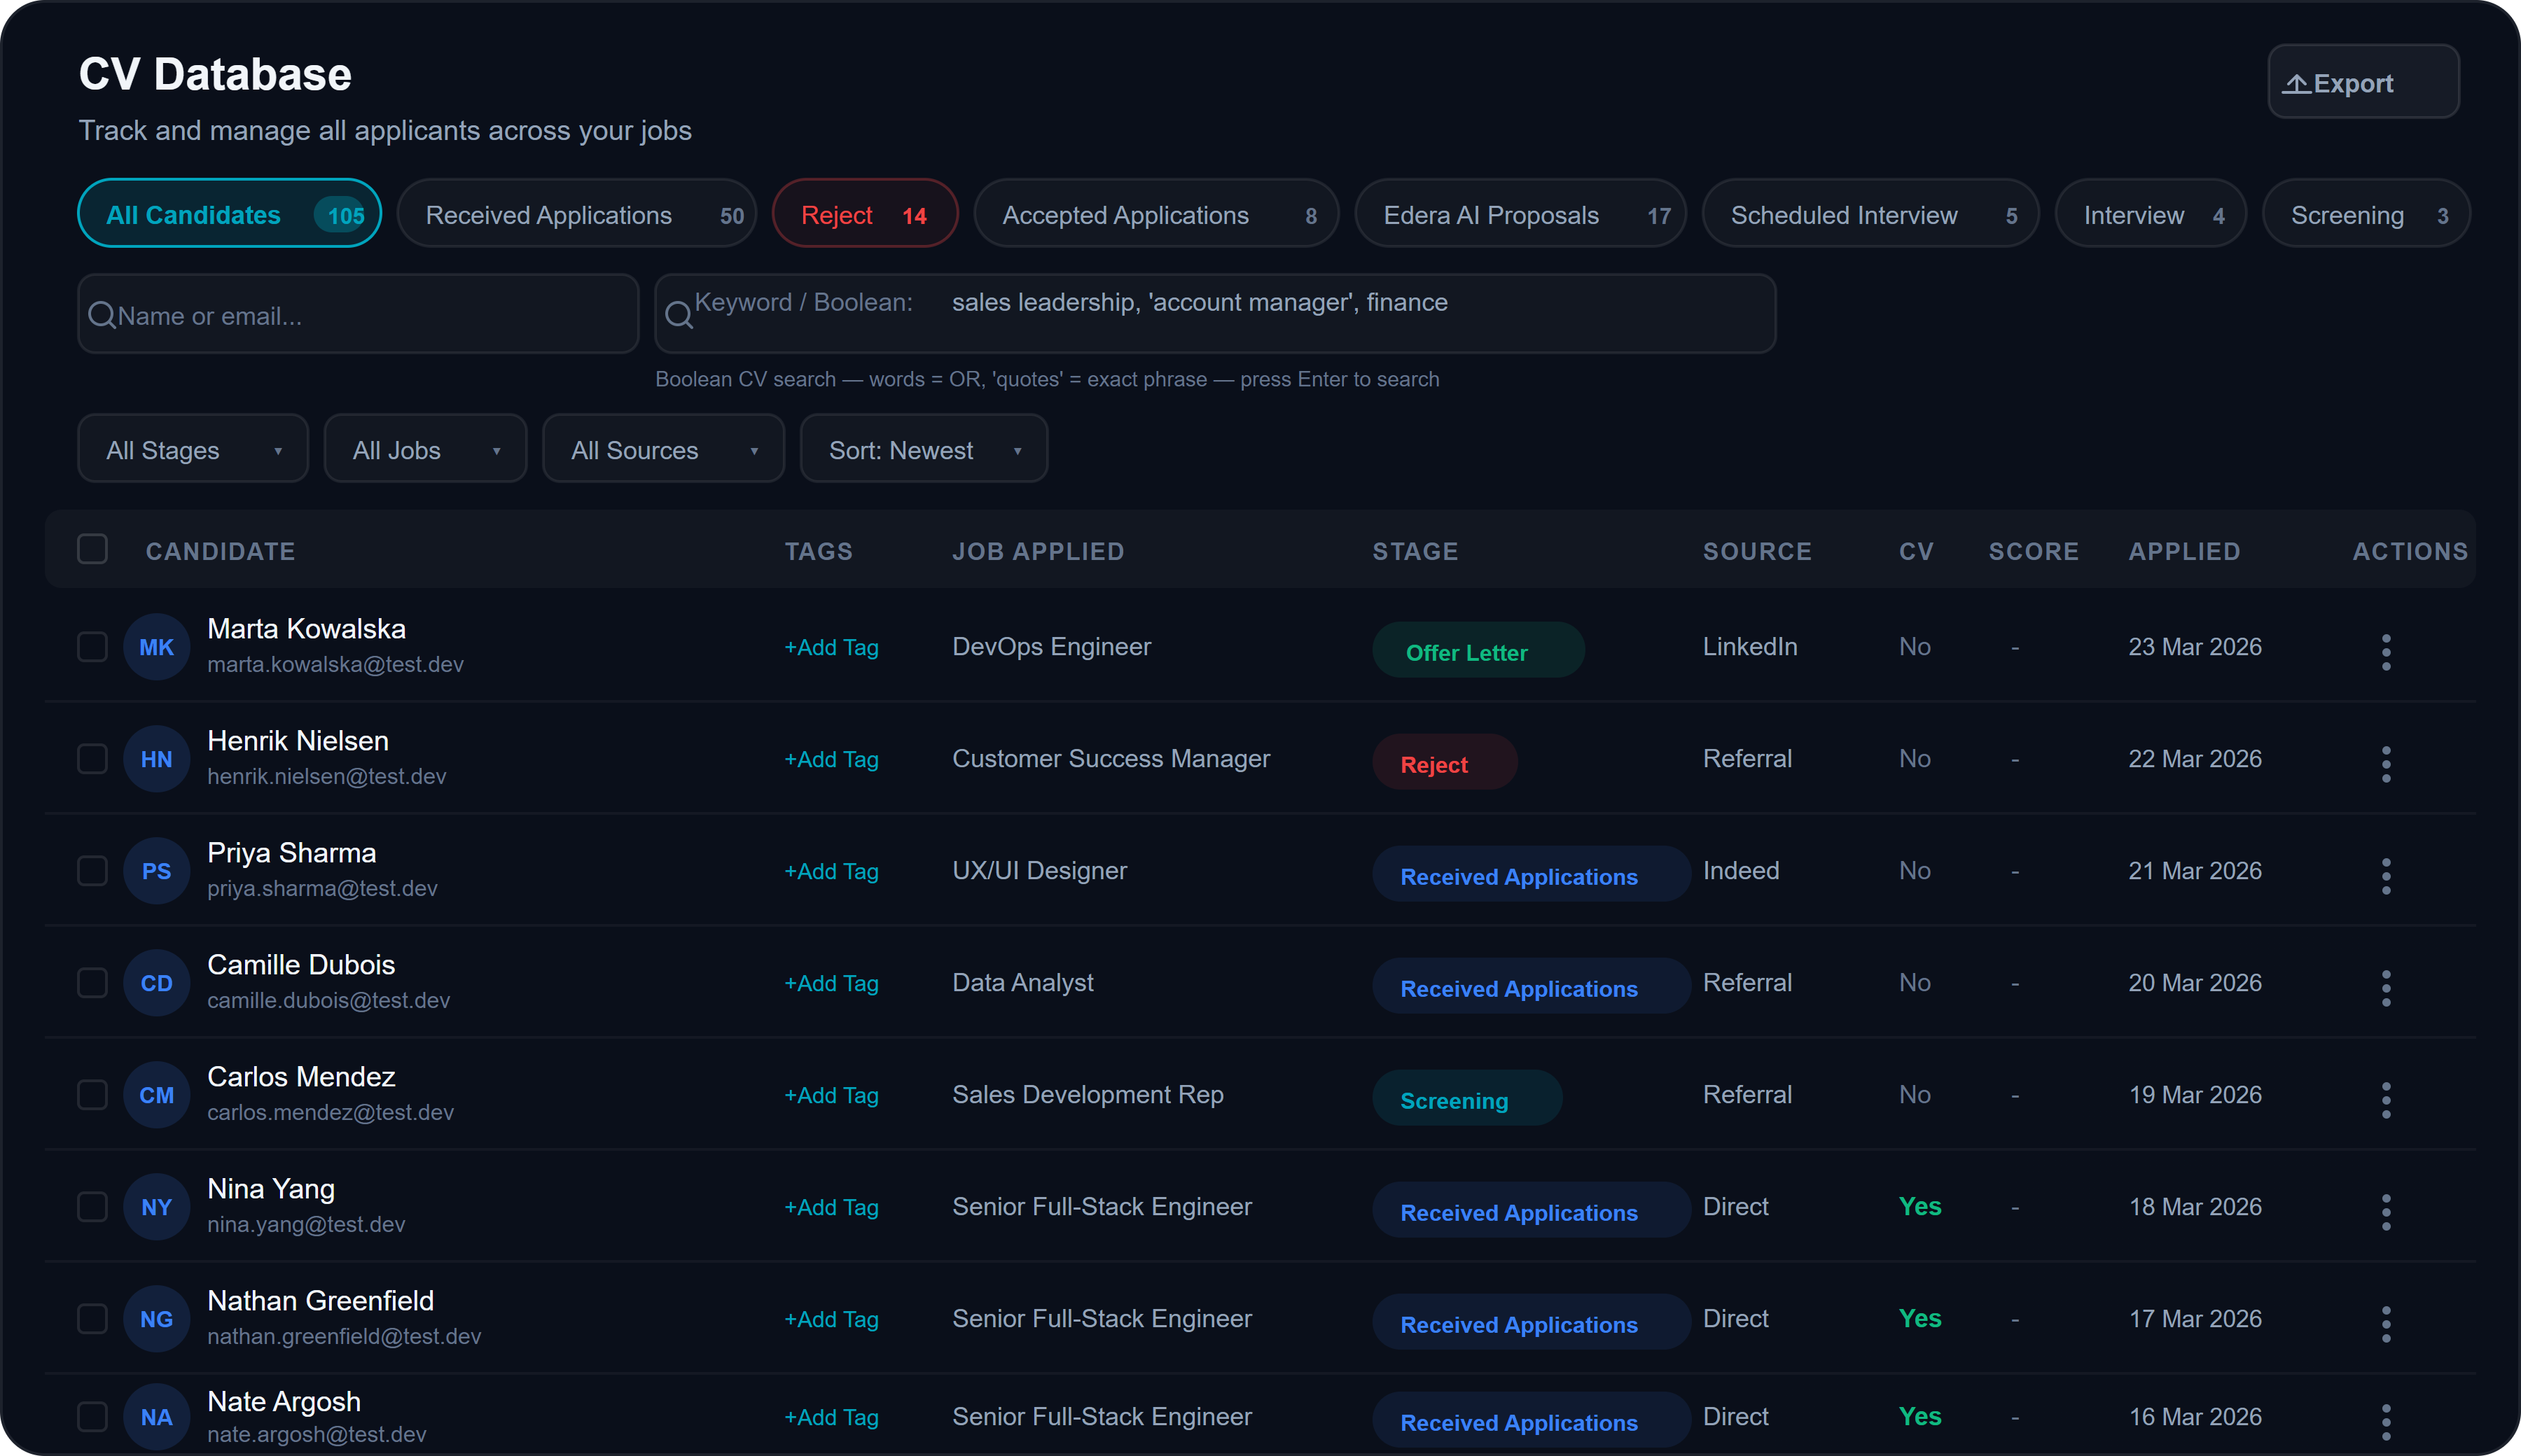Viewport: 2521px width, 1456px height.
Task: Expand the All Sources dropdown
Action: (x=663, y=449)
